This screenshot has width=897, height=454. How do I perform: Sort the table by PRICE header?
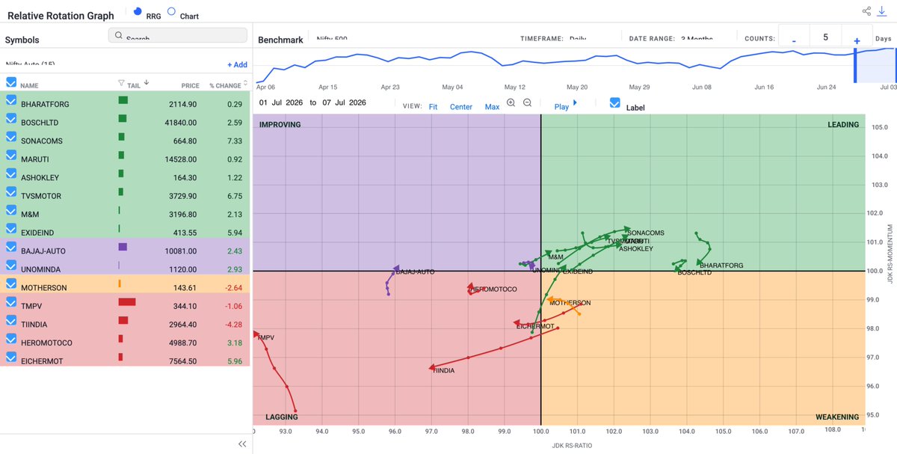[x=190, y=86]
